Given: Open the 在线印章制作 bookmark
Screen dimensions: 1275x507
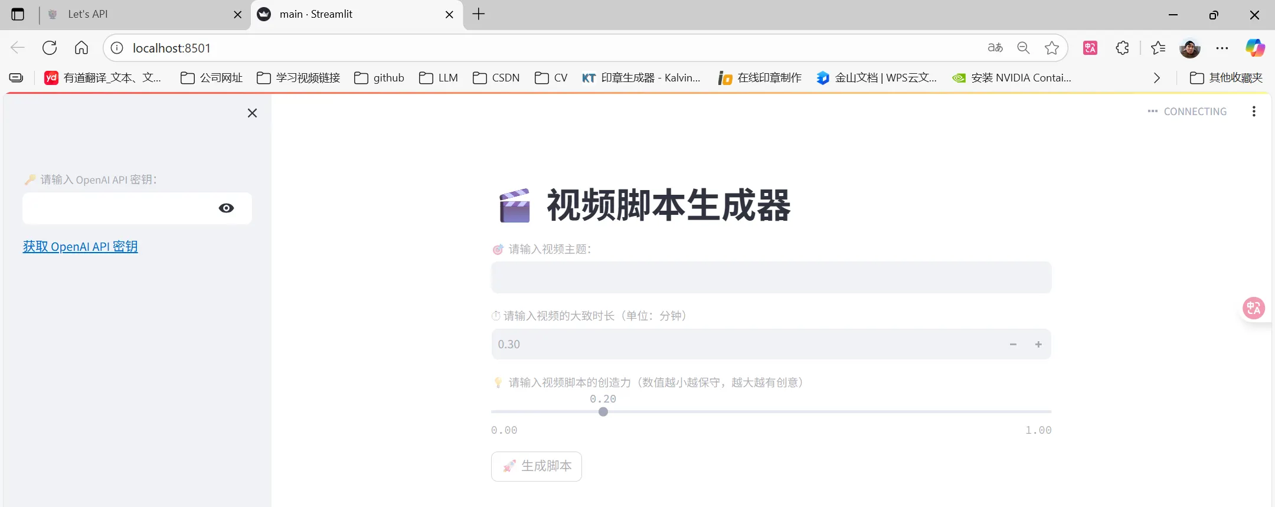Looking at the screenshot, I should point(760,78).
